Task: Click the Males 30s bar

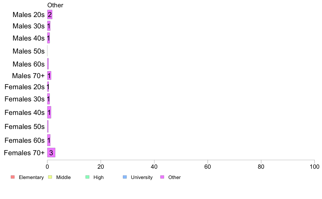Action: tap(49, 26)
